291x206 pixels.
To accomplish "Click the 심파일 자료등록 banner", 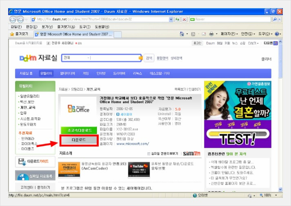I will point(35,175).
